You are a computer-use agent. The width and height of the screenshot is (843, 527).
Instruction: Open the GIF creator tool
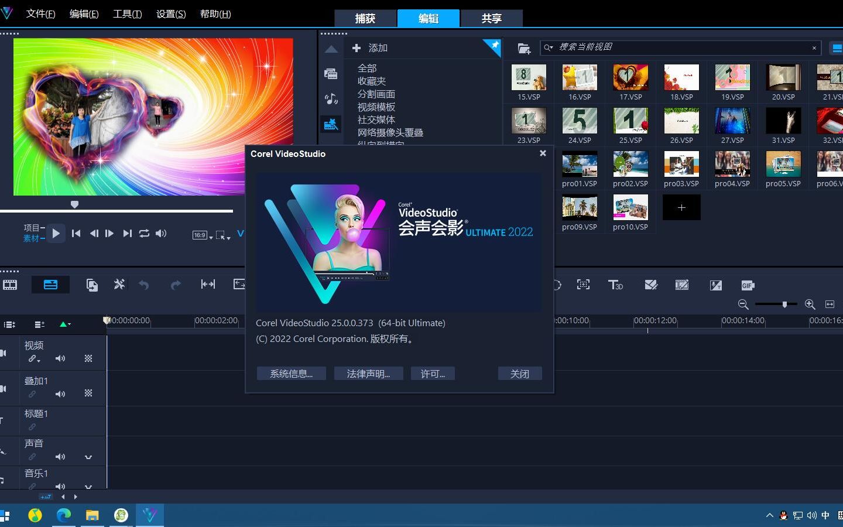(x=748, y=285)
